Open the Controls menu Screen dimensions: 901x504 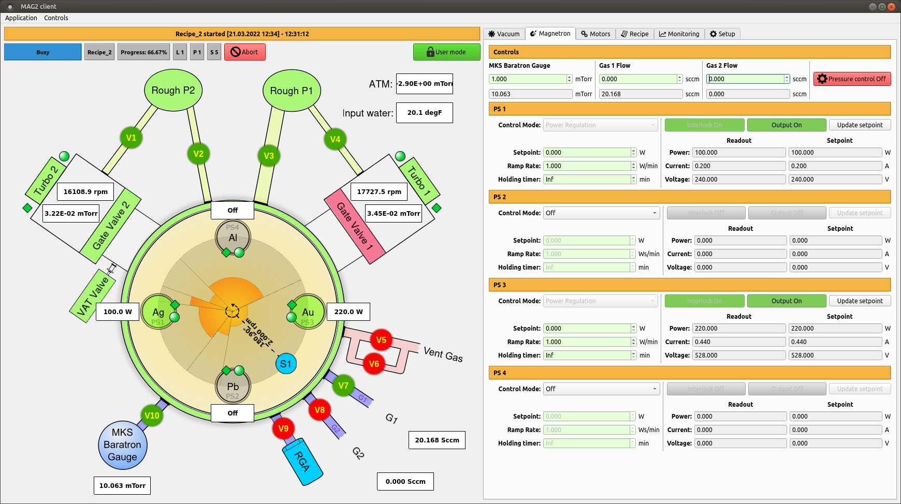coord(56,18)
